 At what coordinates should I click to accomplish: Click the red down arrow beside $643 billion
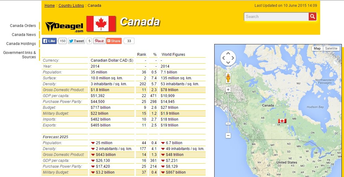[93, 155]
